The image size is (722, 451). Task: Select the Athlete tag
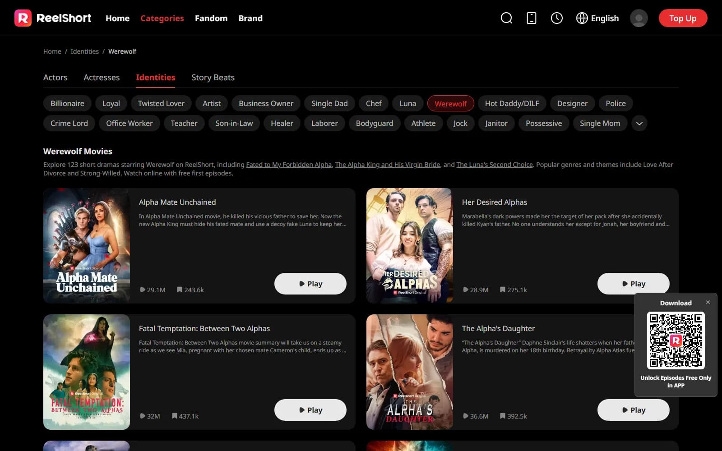tap(423, 123)
